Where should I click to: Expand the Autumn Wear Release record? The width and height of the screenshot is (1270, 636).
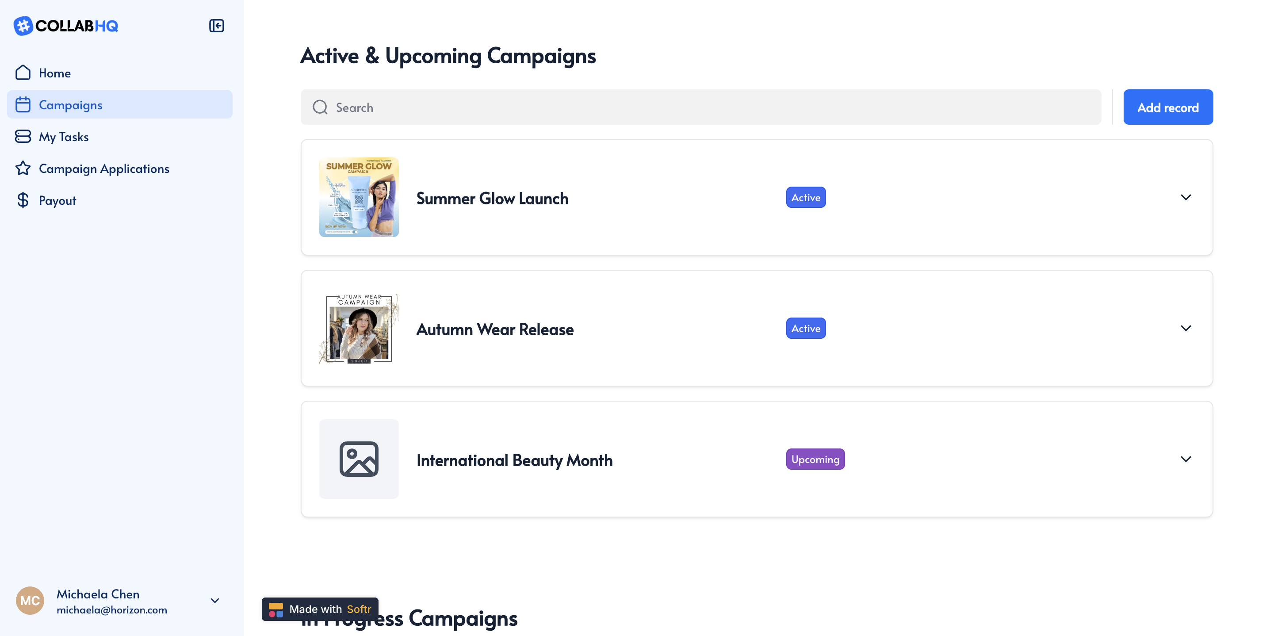(1186, 328)
